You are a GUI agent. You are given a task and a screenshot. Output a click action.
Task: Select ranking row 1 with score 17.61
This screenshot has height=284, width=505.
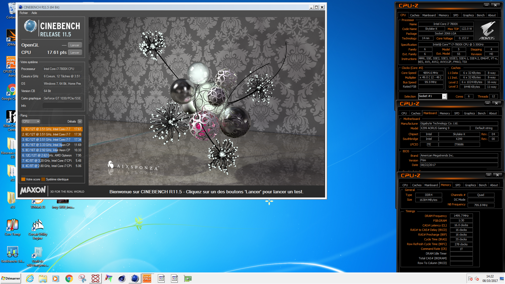52,129
